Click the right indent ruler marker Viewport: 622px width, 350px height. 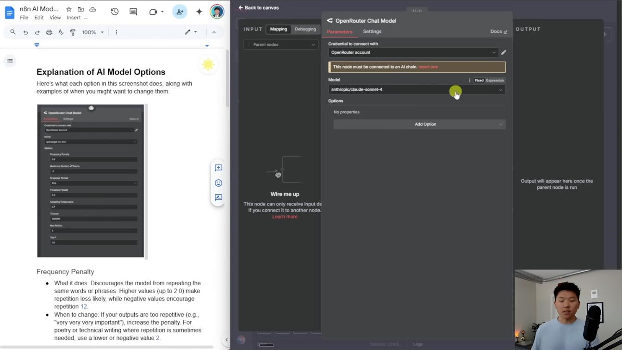(x=207, y=45)
